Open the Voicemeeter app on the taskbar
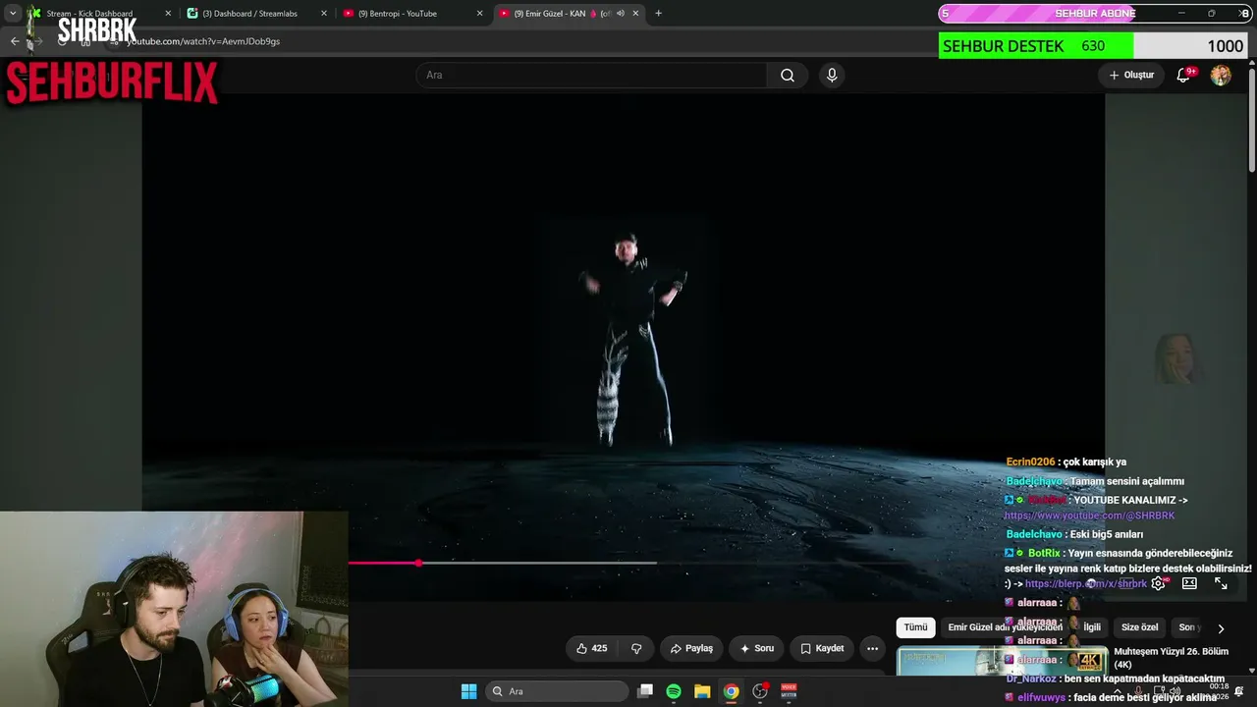The width and height of the screenshot is (1257, 707). point(789,691)
